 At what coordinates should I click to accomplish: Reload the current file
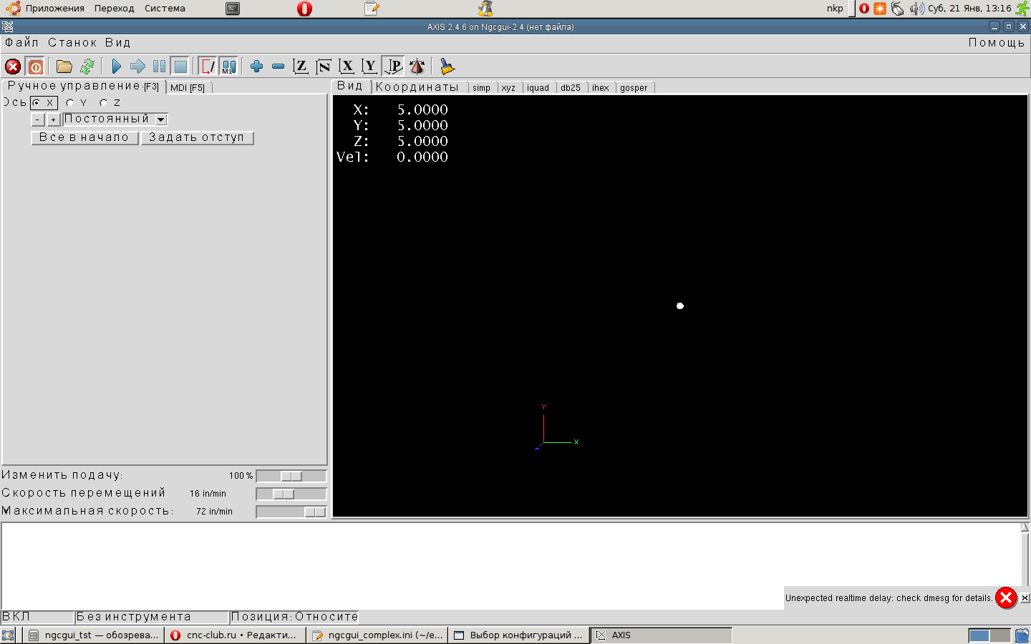(87, 67)
